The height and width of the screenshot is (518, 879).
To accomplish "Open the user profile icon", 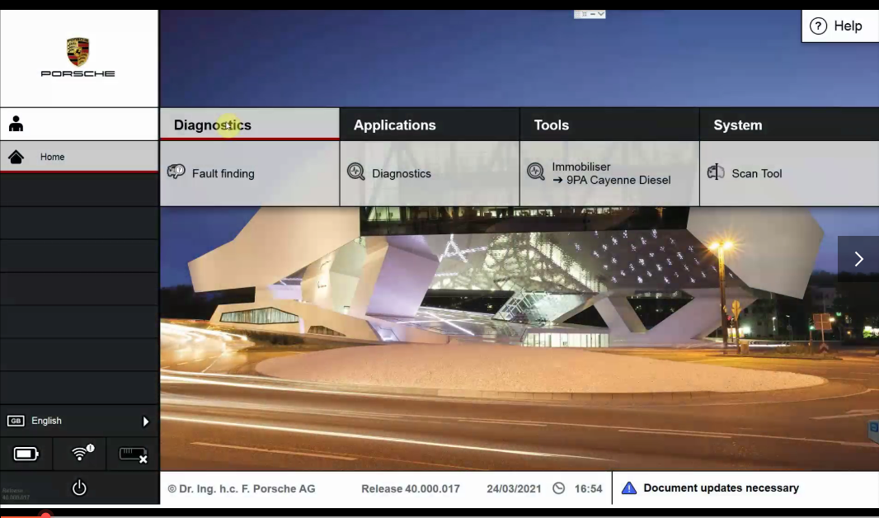I will (16, 124).
